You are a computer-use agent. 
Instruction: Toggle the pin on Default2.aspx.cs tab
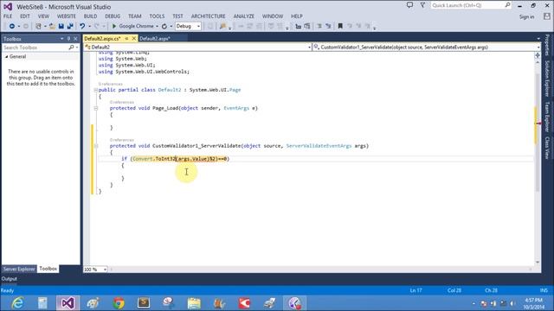click(126, 38)
